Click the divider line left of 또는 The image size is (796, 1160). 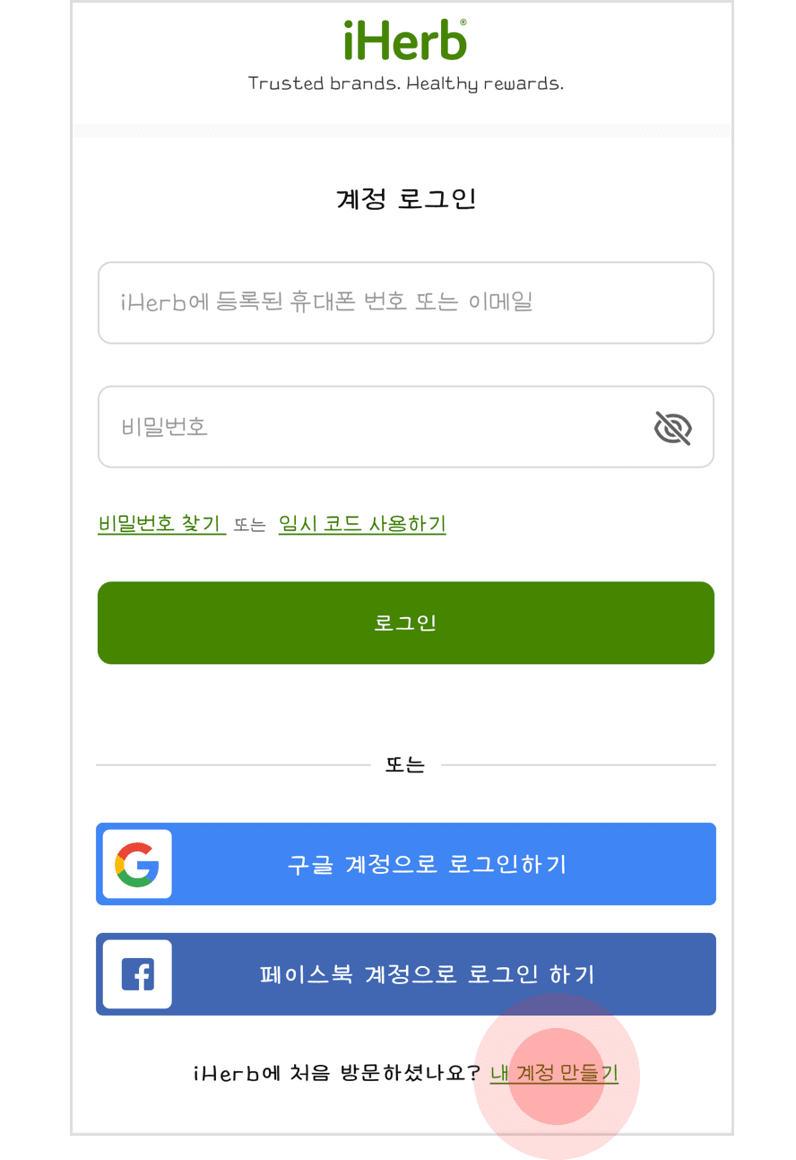(233, 765)
